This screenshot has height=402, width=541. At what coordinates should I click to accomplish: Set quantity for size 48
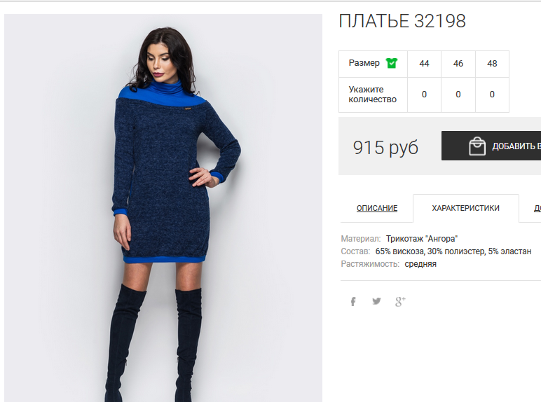pos(492,95)
